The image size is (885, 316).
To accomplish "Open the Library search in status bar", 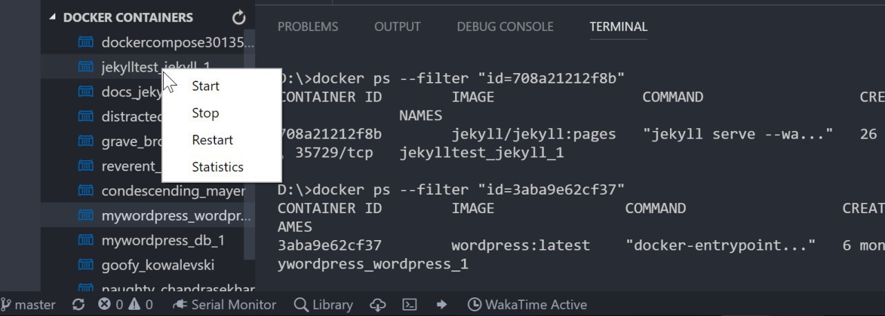I will point(323,304).
